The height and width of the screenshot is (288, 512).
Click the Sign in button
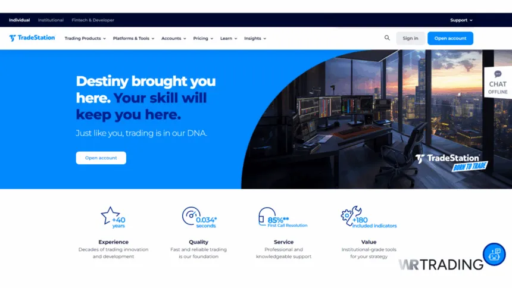pyautogui.click(x=410, y=38)
